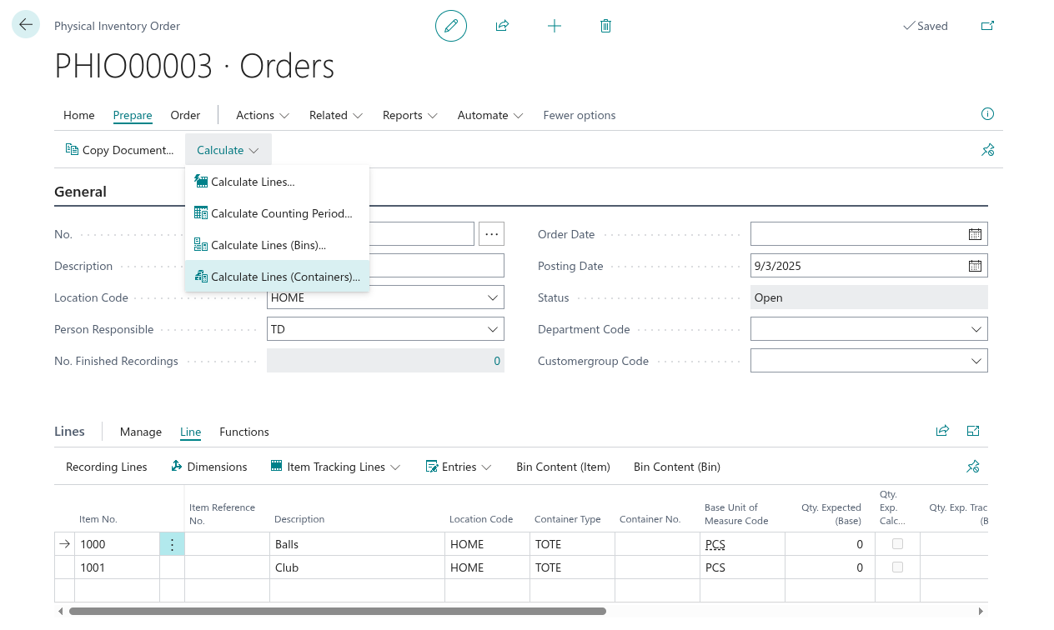Click the pencil edit icon
Image resolution: width=1054 pixels, height=630 pixels.
pyautogui.click(x=451, y=26)
